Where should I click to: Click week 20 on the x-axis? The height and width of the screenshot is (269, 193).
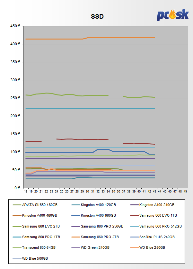[x=36, y=192]
